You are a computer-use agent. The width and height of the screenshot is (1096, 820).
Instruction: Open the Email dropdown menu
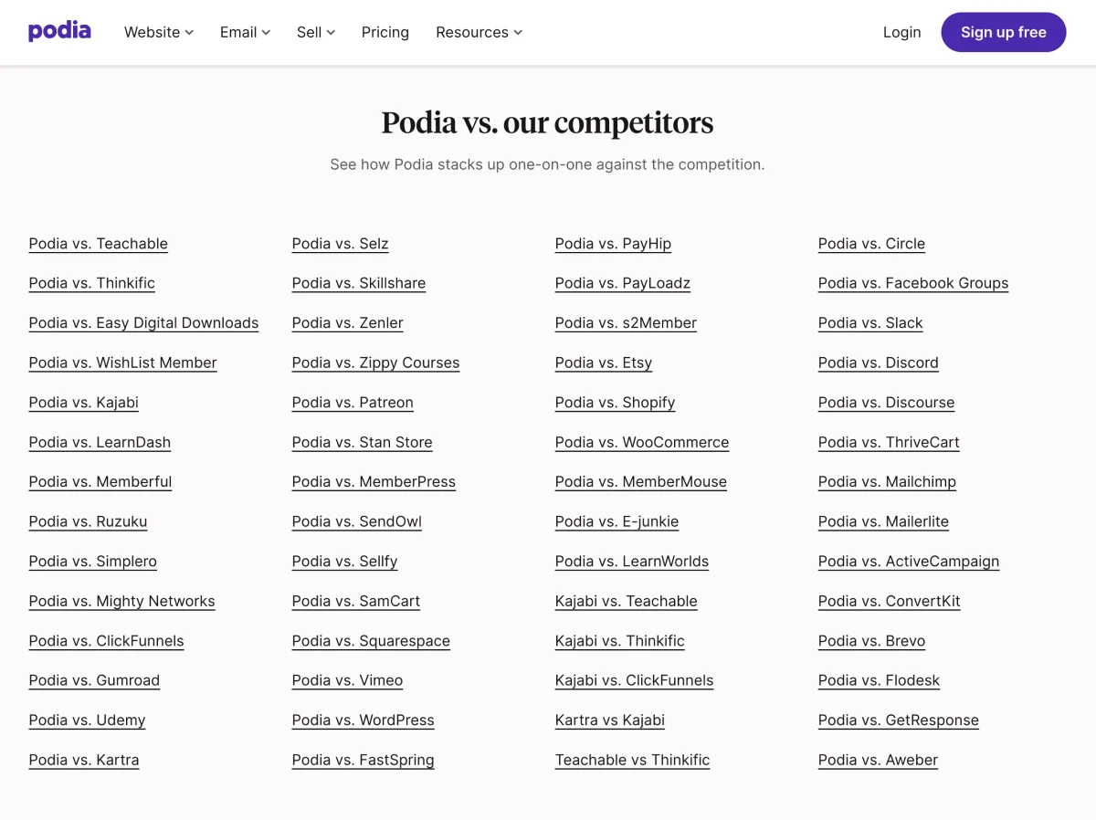245,32
